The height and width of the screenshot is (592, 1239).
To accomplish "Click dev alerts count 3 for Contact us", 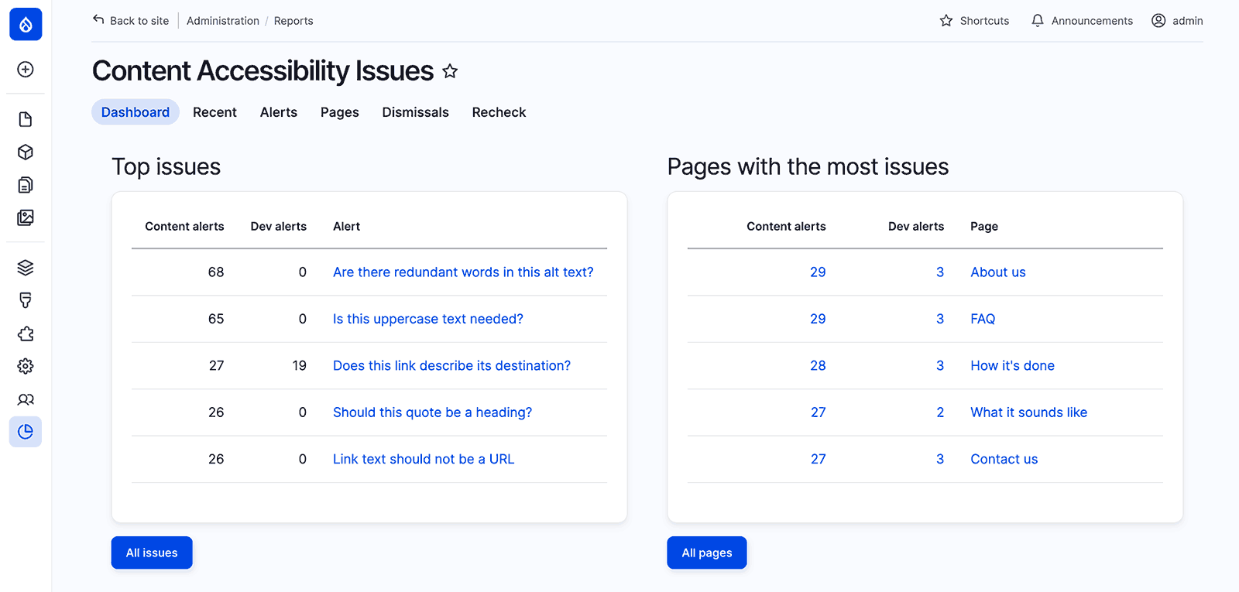I will 940,459.
